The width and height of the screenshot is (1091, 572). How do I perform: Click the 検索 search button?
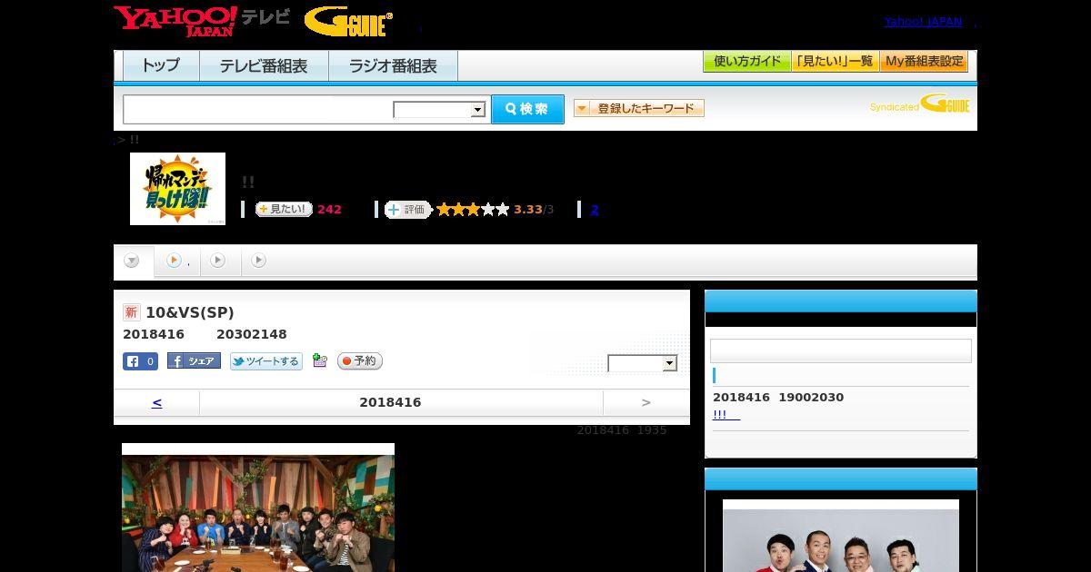[527, 109]
